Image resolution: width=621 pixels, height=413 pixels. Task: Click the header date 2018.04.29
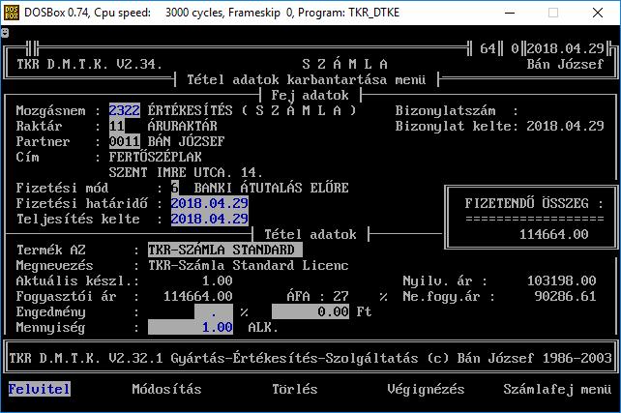tap(565, 48)
